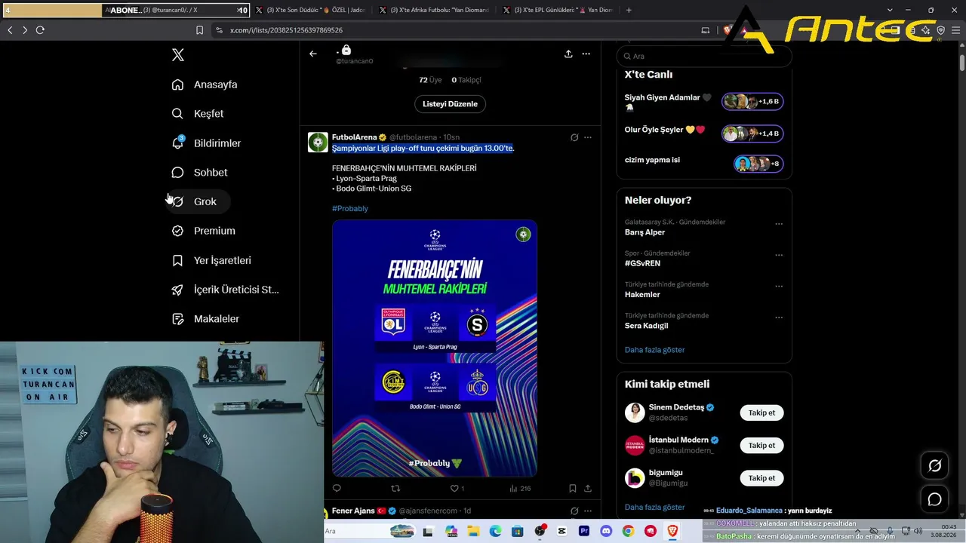Screen dimensions: 966x543
Task: Open Sera Kadıgil trending topic
Action: (646, 326)
